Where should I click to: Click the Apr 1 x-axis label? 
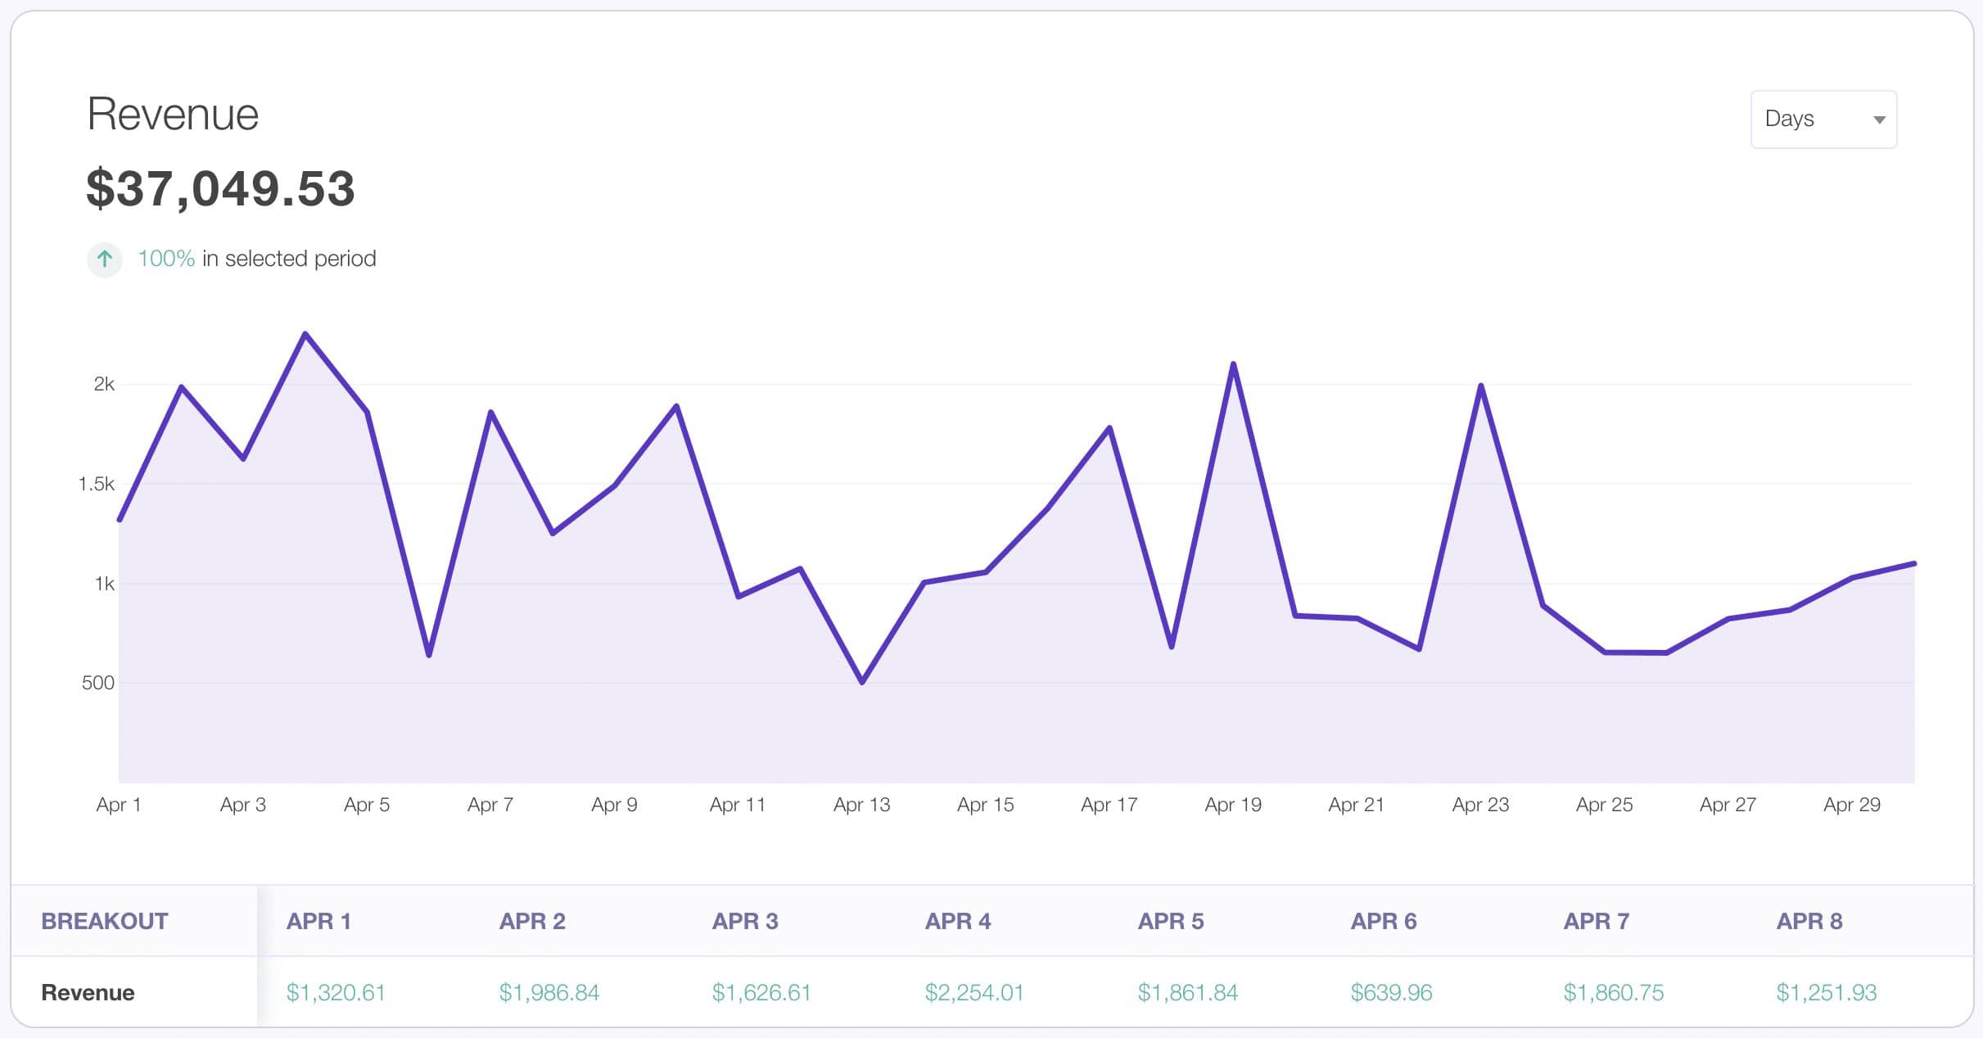119,805
